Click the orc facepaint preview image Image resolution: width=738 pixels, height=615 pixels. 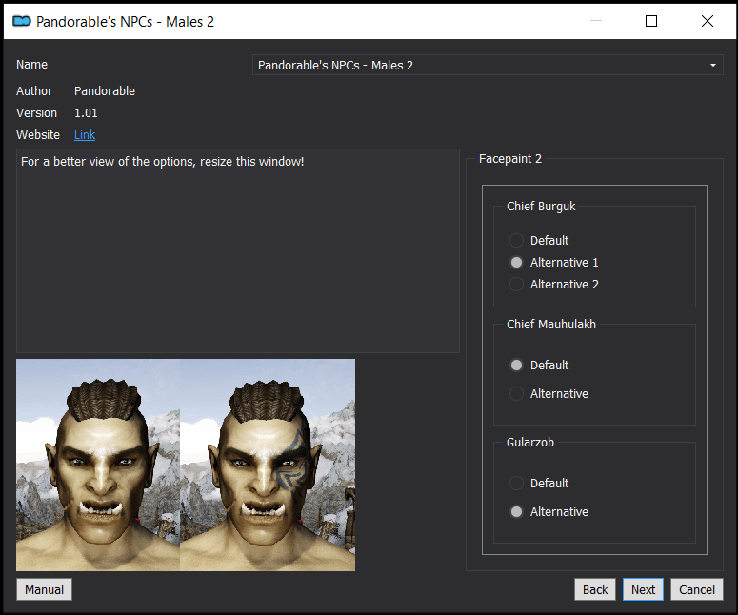186,465
